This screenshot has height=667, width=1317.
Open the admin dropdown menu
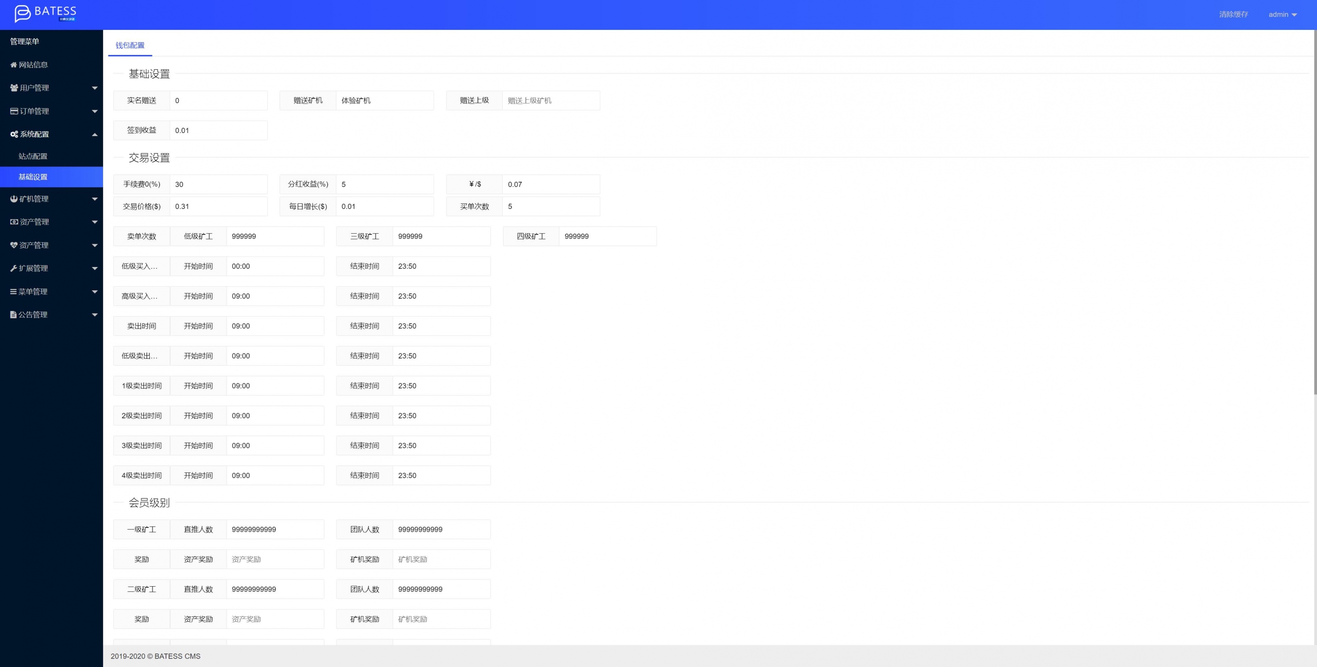coord(1282,15)
